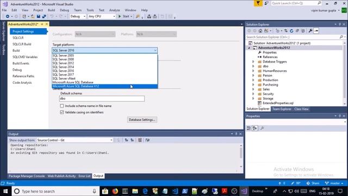Screen dimensions: 348x196
Task: Click the Database Settings button
Action: click(x=142, y=120)
